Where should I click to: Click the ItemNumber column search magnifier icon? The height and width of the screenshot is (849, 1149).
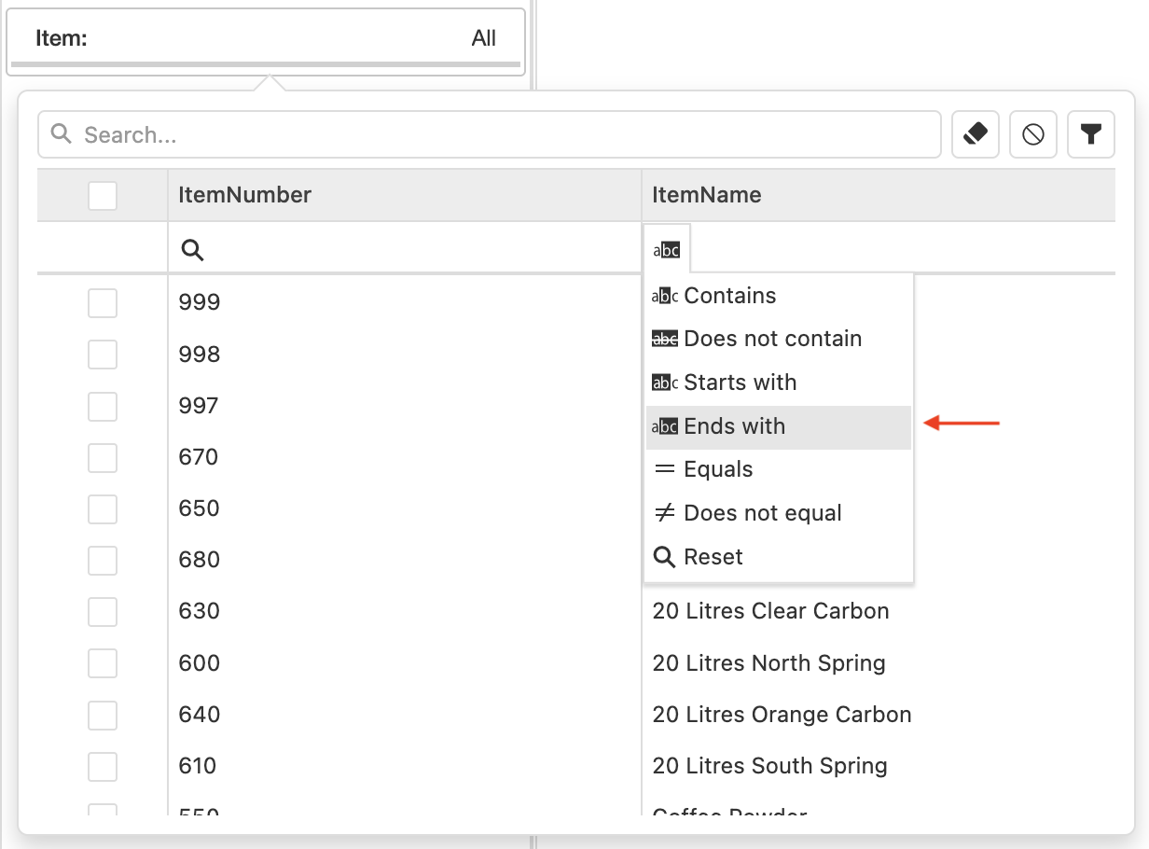point(192,249)
